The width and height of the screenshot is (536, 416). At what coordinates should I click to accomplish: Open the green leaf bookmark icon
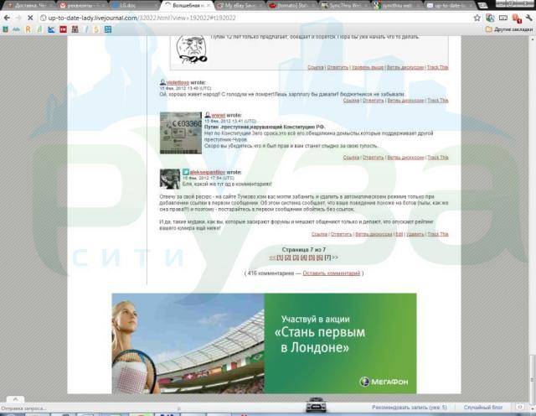tap(39, 30)
